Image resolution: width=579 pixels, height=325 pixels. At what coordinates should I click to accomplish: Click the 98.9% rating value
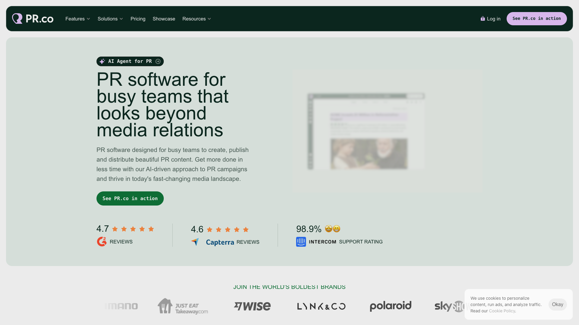pos(309,229)
